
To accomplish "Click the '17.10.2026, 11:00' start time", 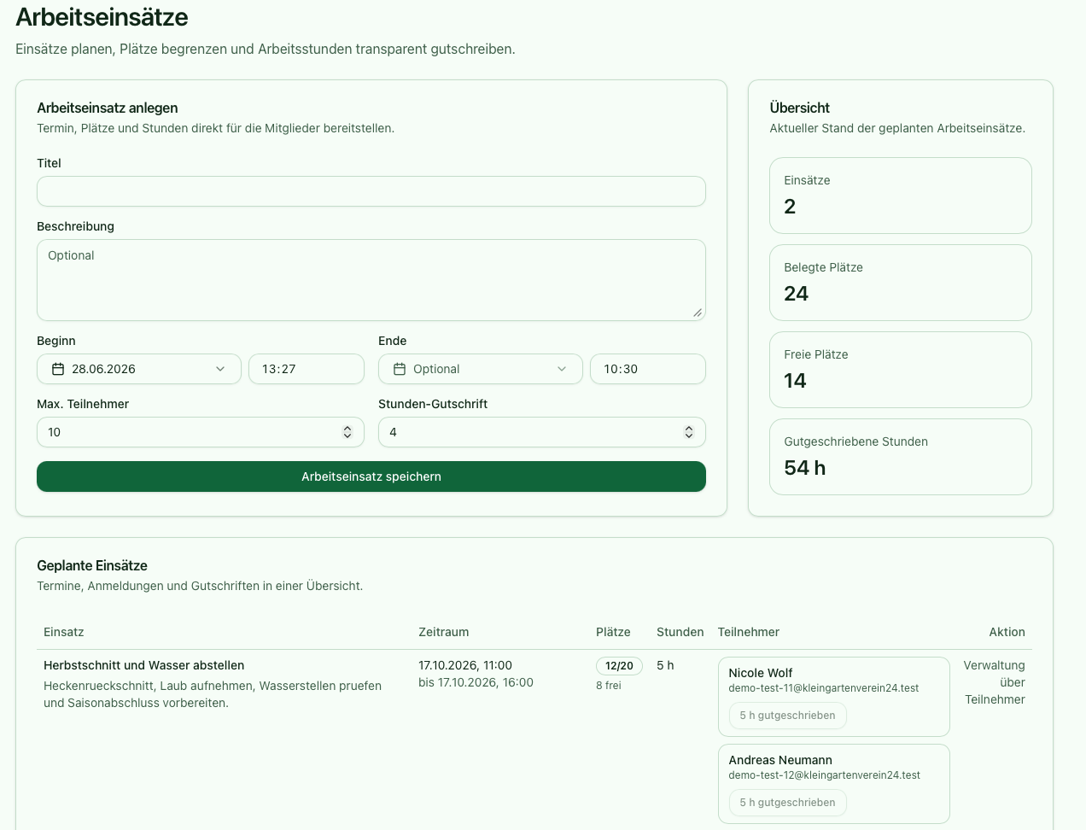I will (465, 665).
